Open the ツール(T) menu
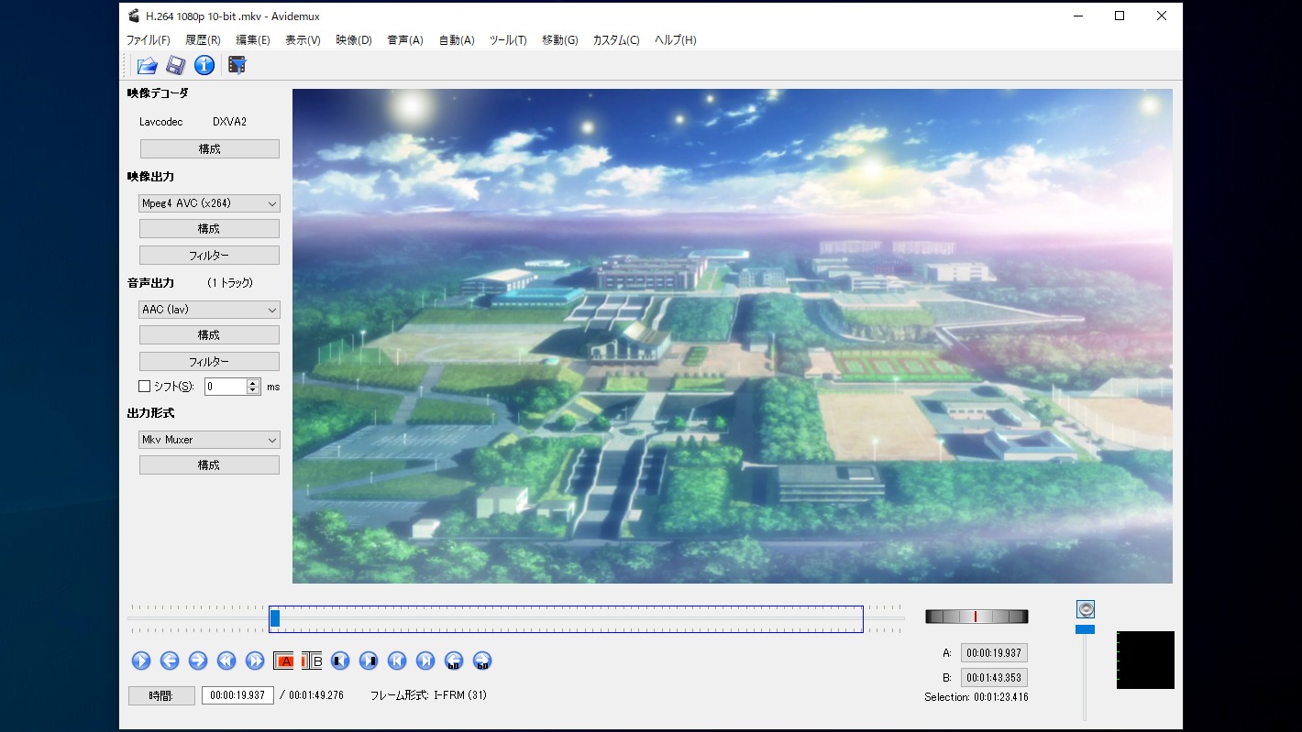Screen dimensions: 1302x732 (x=508, y=40)
